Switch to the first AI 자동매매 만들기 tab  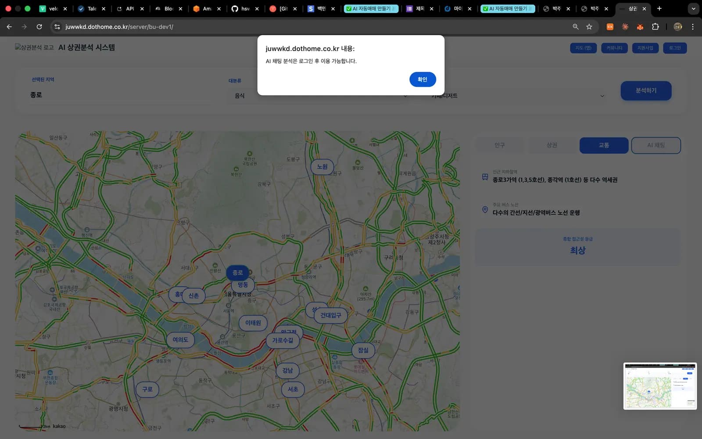coord(371,8)
